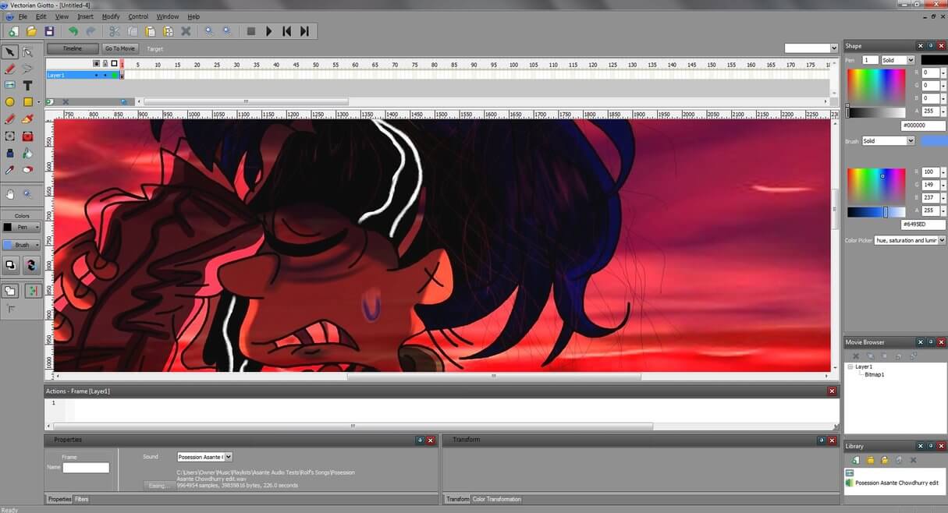Toggle Layer1 visibility dot in timeline
Screen dimensions: 948x513
coord(97,76)
